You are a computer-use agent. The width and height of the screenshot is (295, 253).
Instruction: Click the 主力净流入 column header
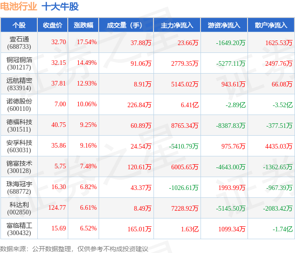click(x=177, y=25)
